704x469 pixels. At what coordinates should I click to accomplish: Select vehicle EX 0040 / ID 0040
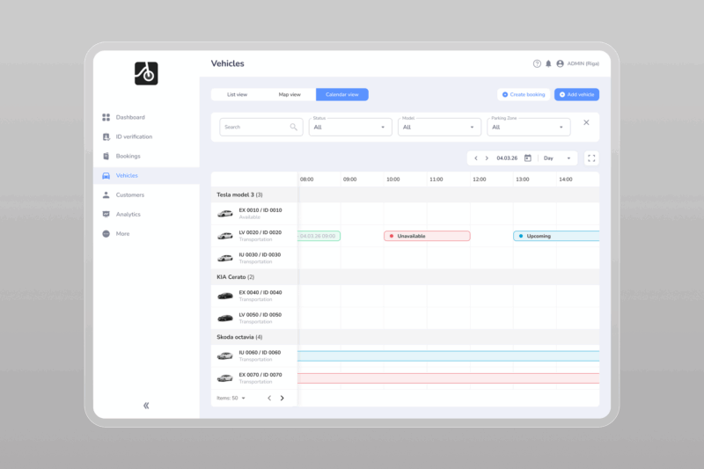254,296
